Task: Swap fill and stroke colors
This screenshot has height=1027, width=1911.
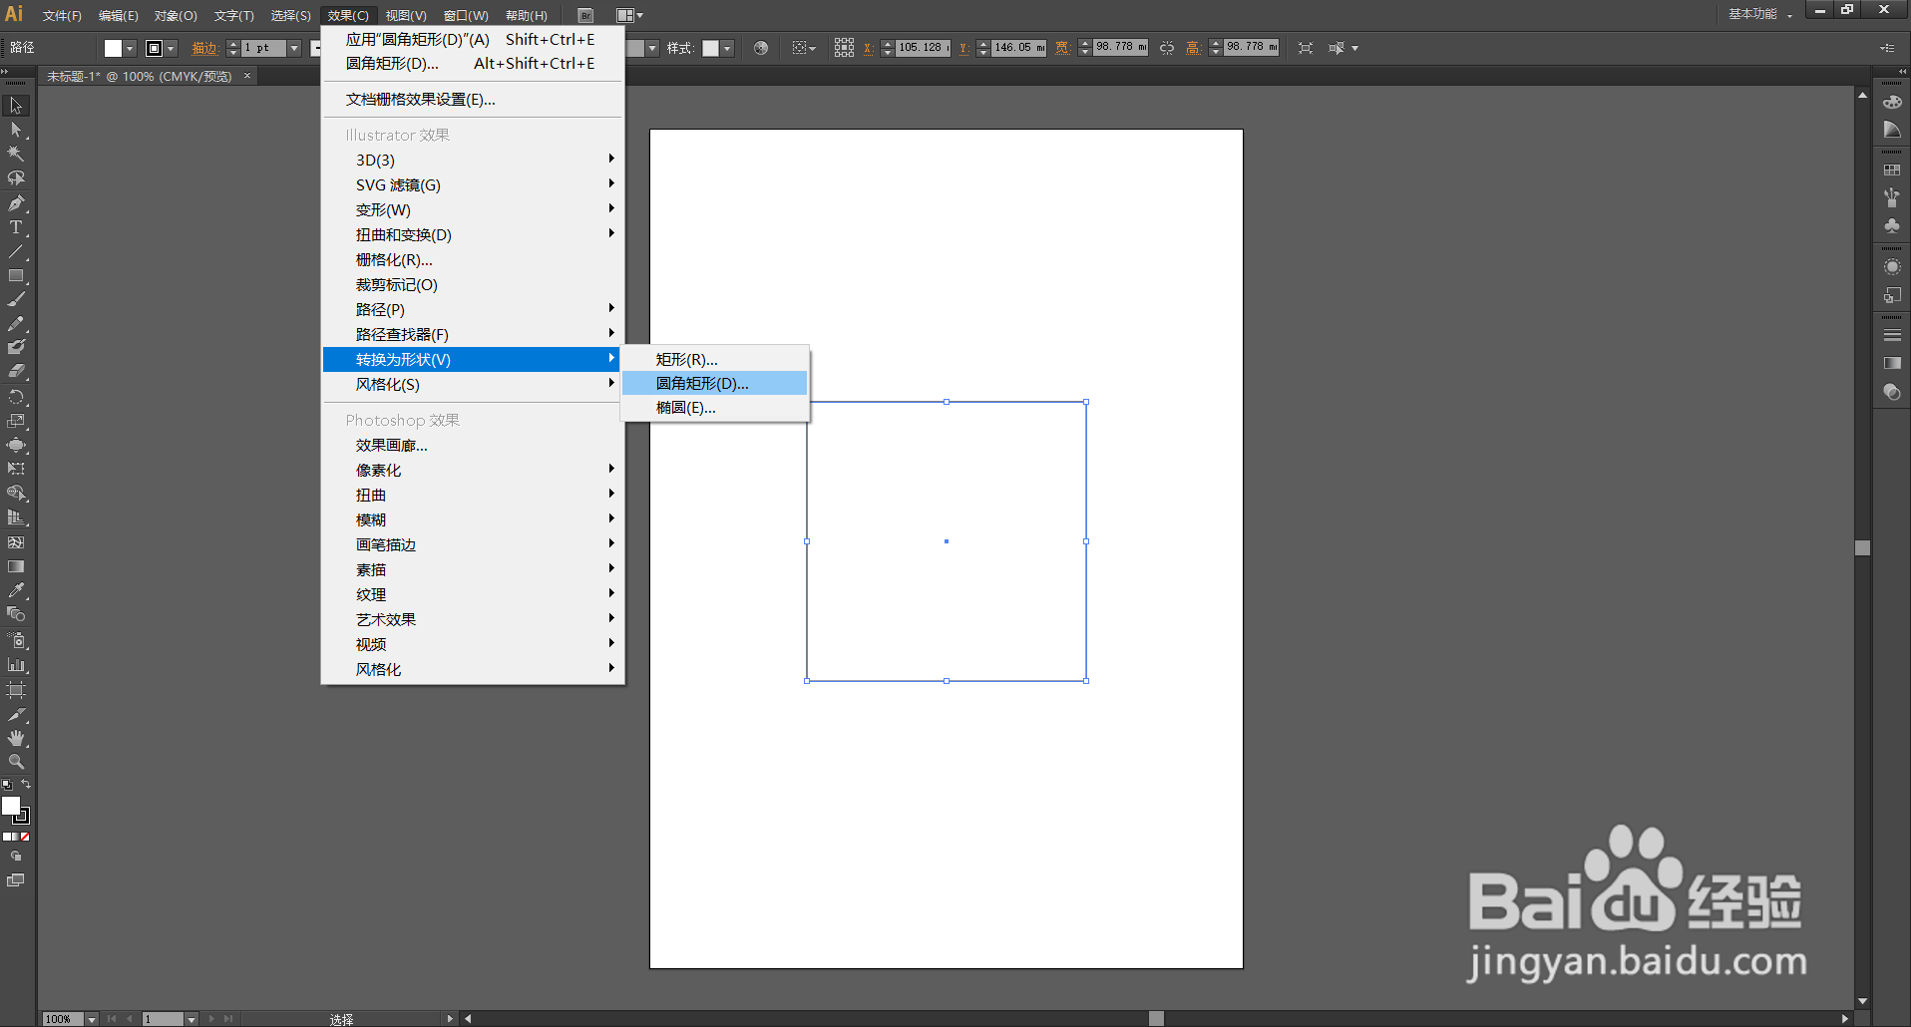Action: tap(26, 785)
